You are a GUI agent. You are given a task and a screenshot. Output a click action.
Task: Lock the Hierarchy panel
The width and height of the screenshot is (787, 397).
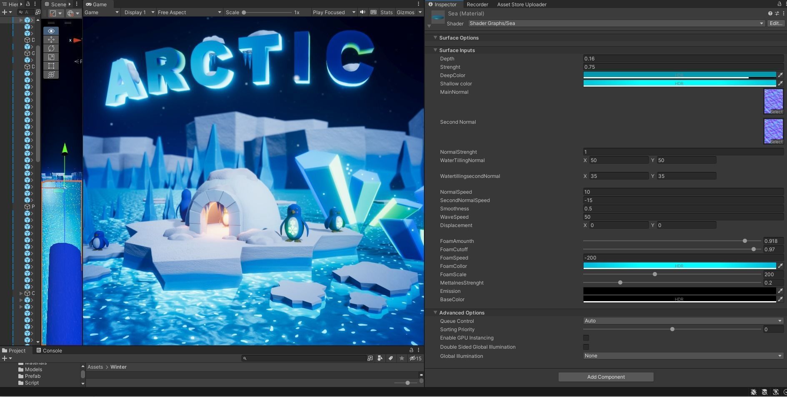[28, 4]
